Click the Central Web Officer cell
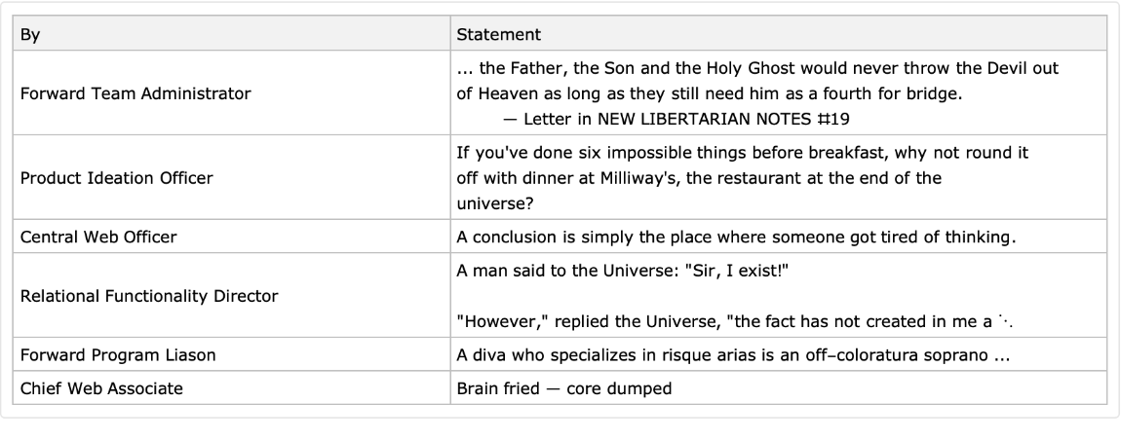Image resolution: width=1121 pixels, height=440 pixels. point(102,238)
